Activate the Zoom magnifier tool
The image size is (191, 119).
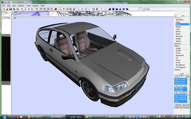(x=60, y=9)
